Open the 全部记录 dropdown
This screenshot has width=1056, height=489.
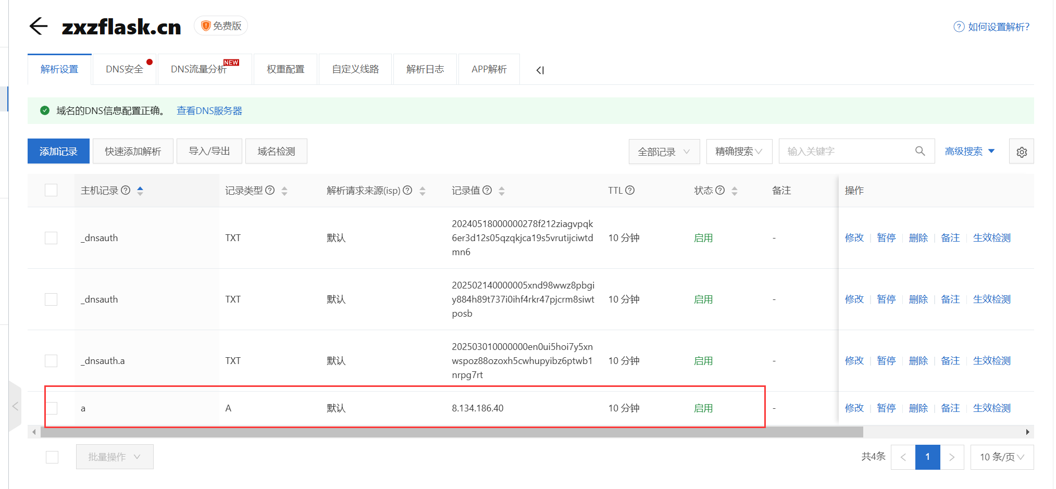tap(664, 152)
